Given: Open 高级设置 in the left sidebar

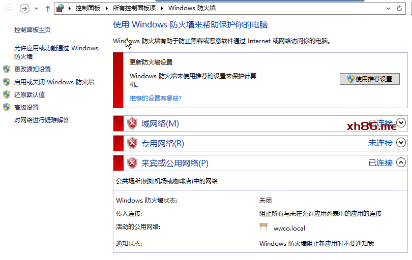Looking at the screenshot, I should click(x=26, y=107).
